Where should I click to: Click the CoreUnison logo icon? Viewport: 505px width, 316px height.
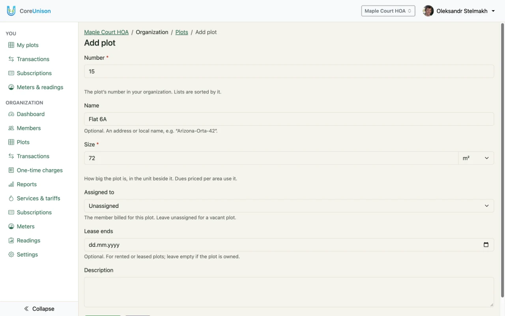point(11,11)
